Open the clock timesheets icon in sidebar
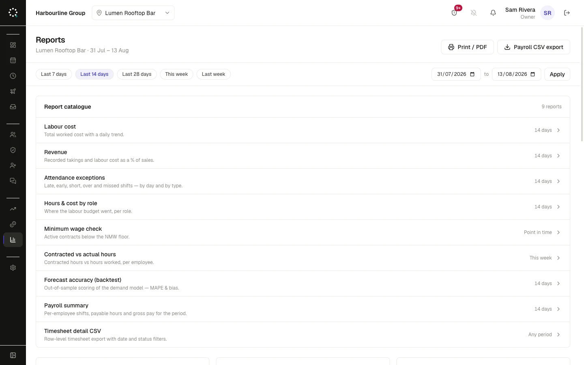 click(13, 76)
